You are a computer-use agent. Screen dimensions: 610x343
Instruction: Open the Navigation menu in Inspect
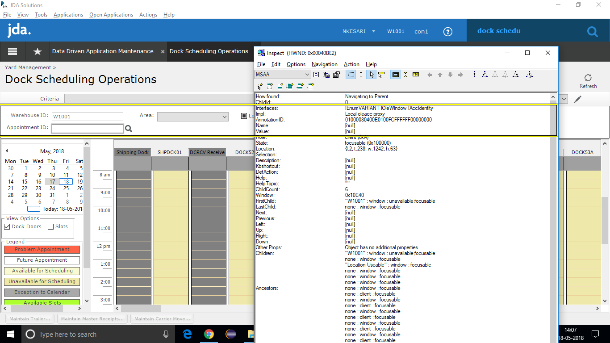tap(324, 64)
